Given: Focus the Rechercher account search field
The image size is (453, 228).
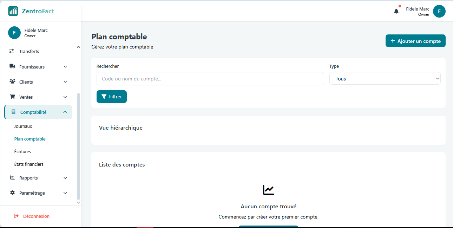Looking at the screenshot, I should coord(210,79).
